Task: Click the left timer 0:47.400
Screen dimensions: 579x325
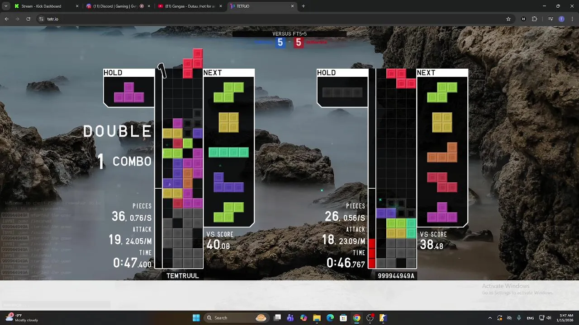Action: 132,263
